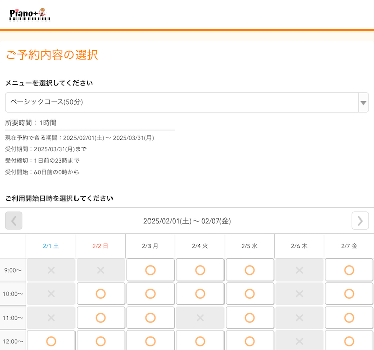374x350 pixels.
Task: Go to the next week
Action: coord(360,221)
